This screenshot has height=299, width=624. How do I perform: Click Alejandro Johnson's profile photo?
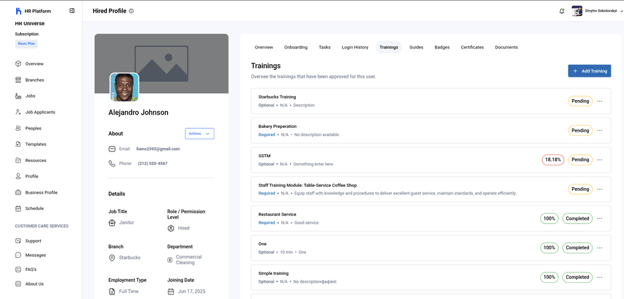pos(124,87)
